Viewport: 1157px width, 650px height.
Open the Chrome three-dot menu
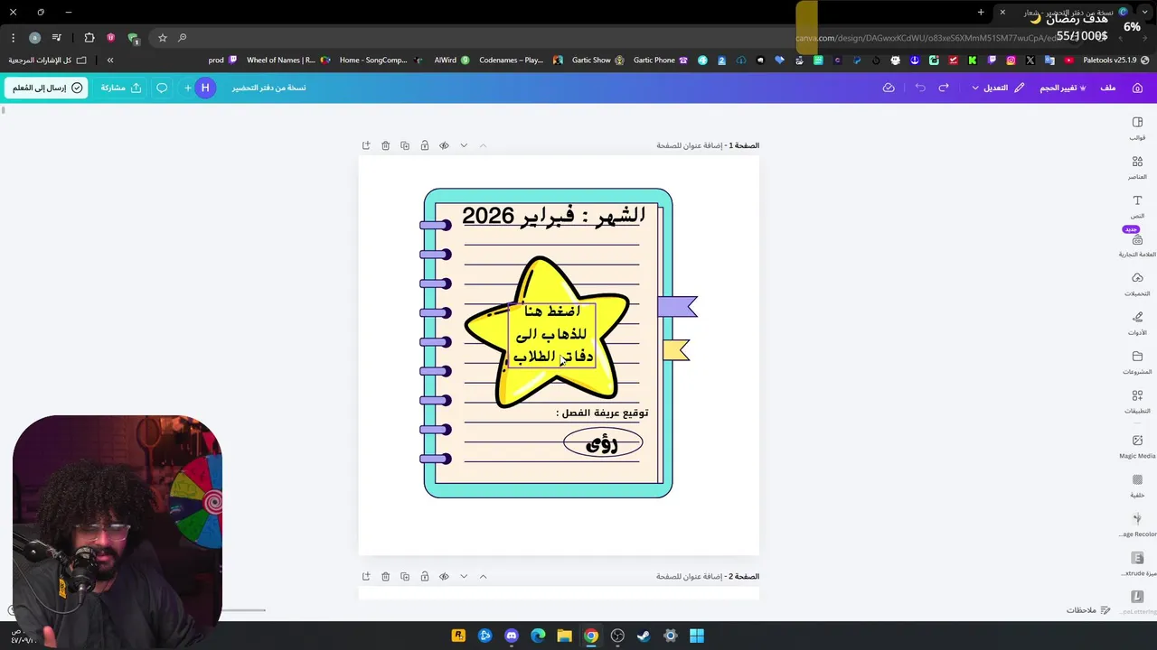[13, 38]
